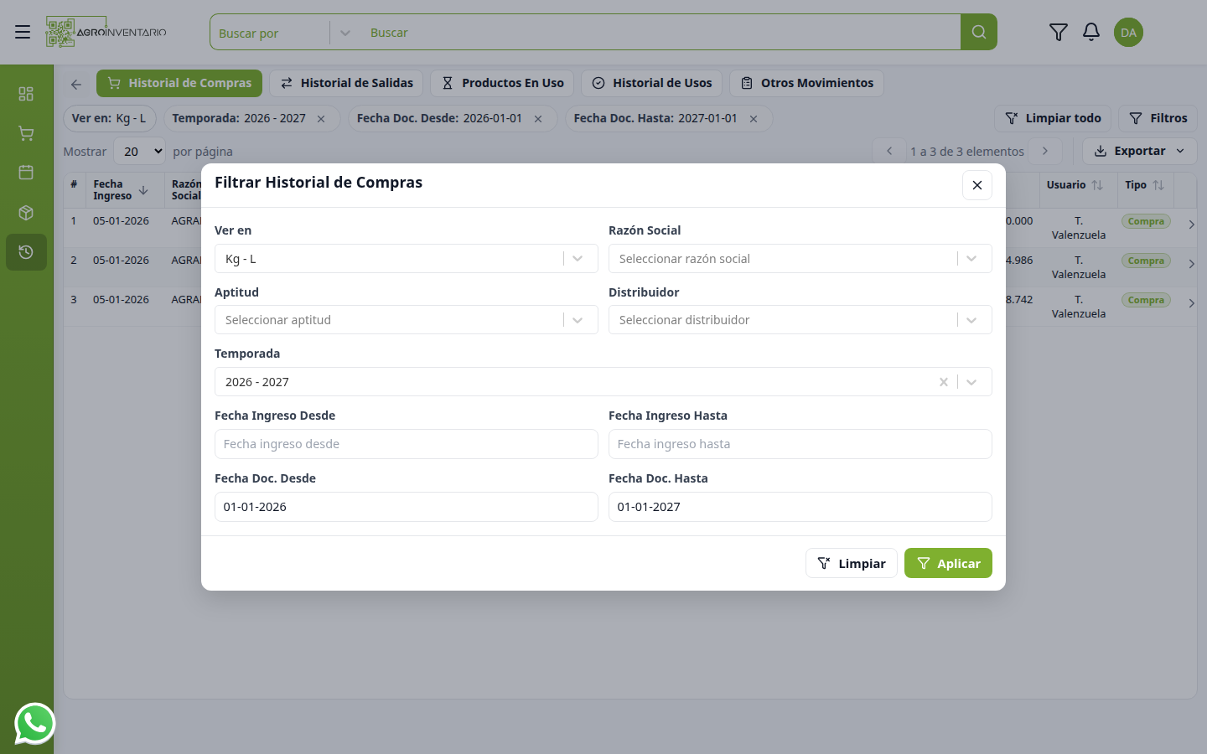Open the Buscar por dropdown
Screen dimensions: 1207x754
[285, 33]
